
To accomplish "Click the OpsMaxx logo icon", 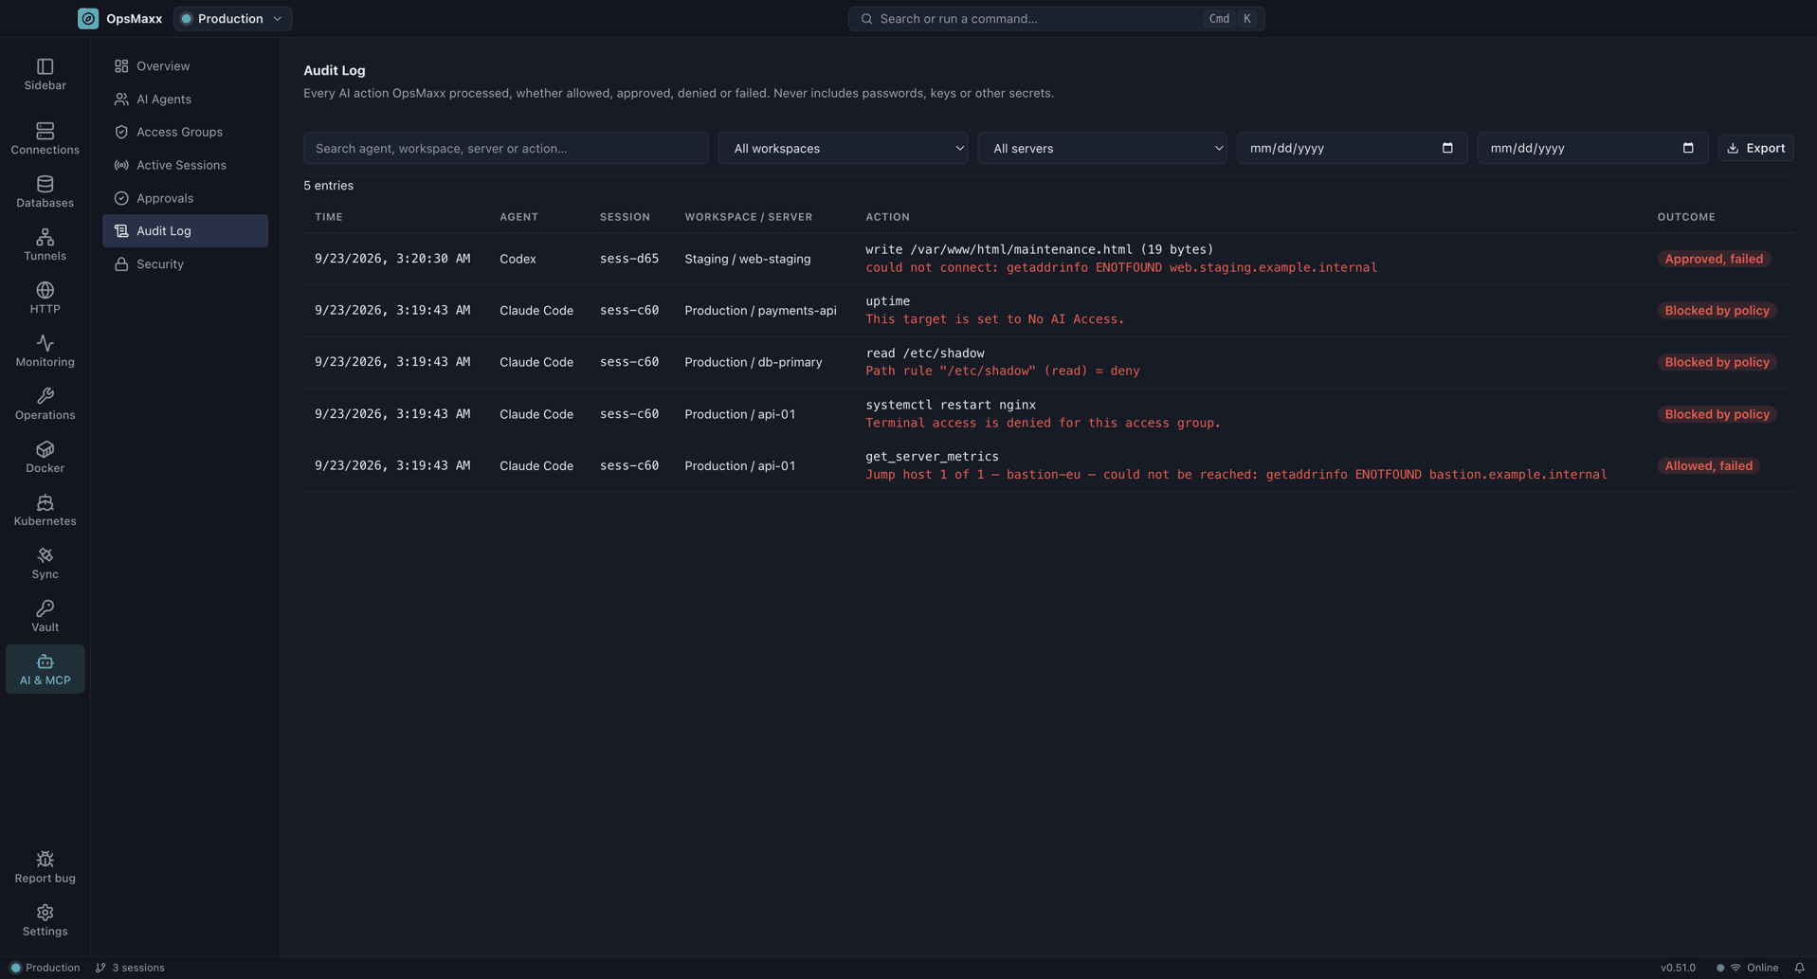I will (x=88, y=19).
